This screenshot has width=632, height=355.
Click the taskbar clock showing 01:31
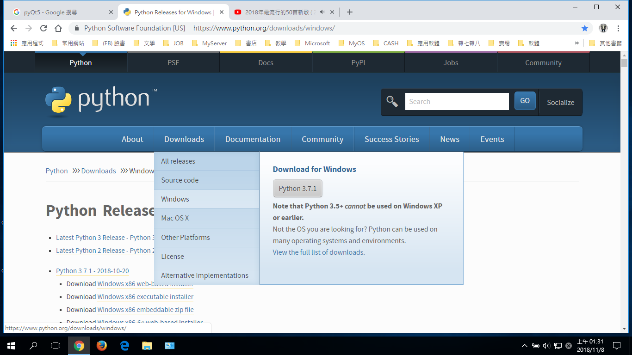591,345
